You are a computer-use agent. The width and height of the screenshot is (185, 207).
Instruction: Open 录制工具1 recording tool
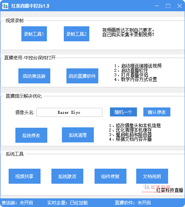click(x=34, y=34)
